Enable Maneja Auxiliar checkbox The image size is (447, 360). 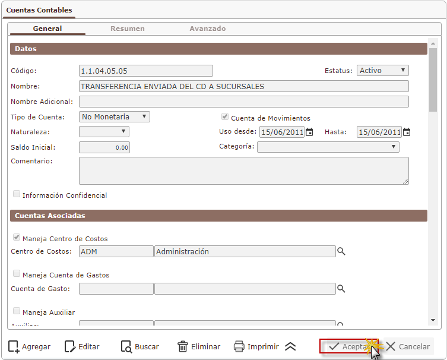point(17,311)
